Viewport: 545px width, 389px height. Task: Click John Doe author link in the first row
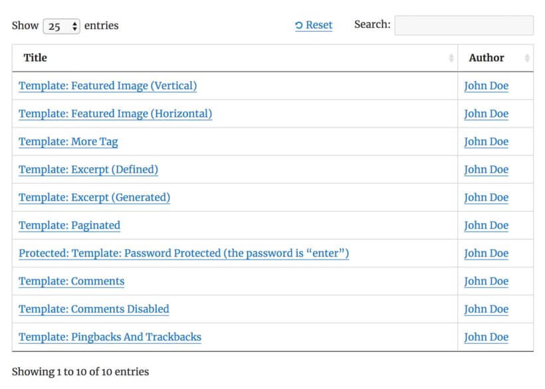click(x=486, y=86)
